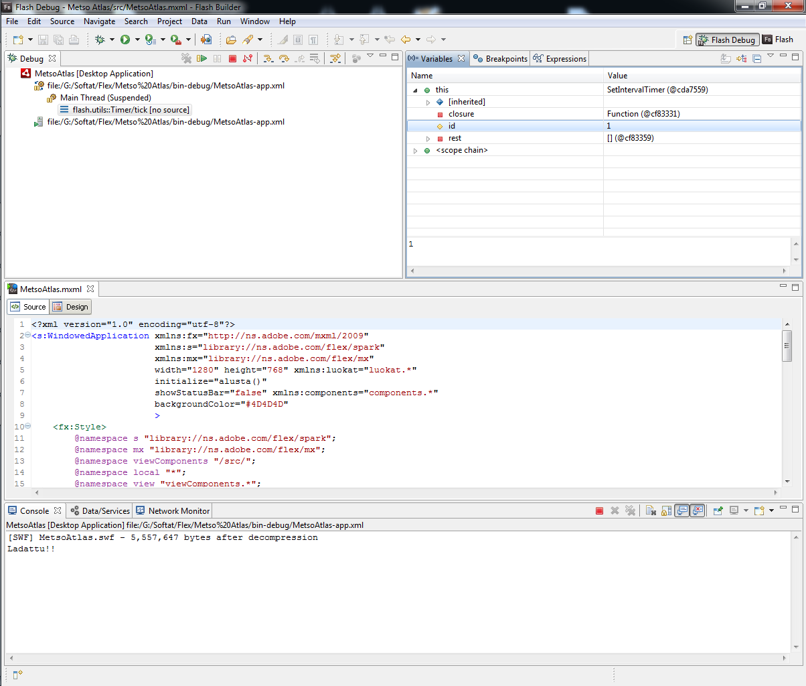Click the External Tools run icon
The width and height of the screenshot is (806, 686).
(175, 40)
